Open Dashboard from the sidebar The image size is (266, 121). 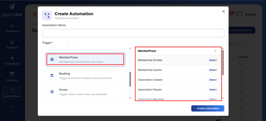coord(12,28)
